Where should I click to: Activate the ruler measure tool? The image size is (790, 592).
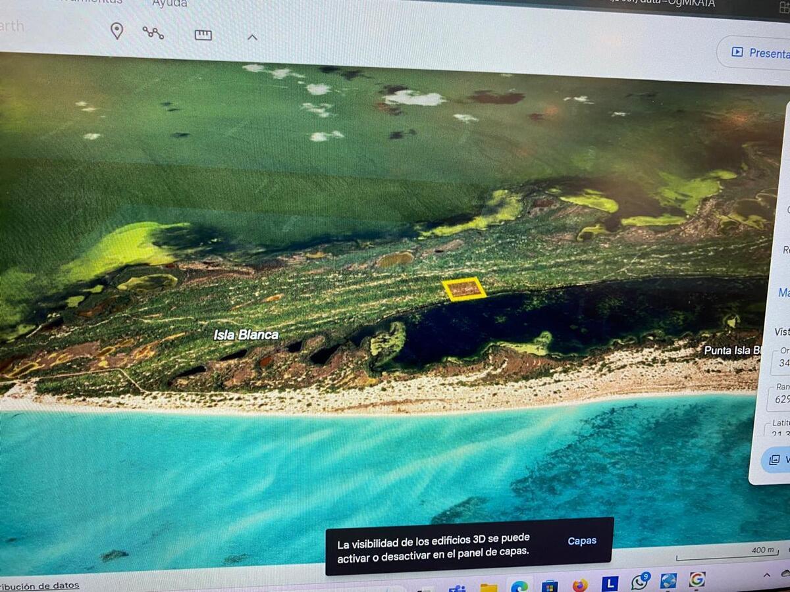point(203,35)
